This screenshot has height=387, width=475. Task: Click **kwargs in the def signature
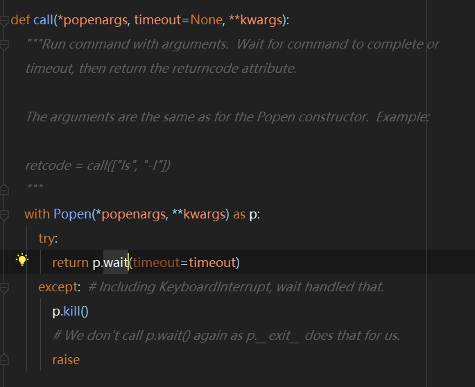click(x=256, y=20)
